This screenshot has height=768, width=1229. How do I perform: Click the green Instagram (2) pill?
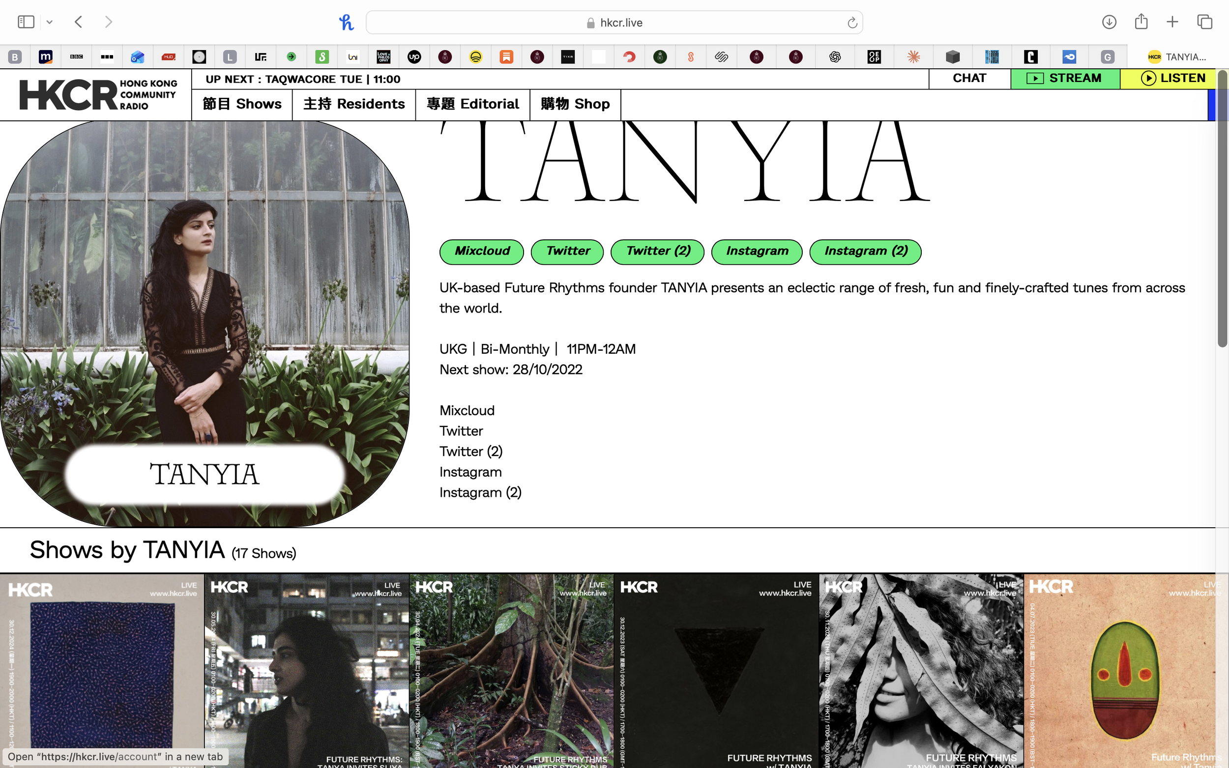point(865,252)
